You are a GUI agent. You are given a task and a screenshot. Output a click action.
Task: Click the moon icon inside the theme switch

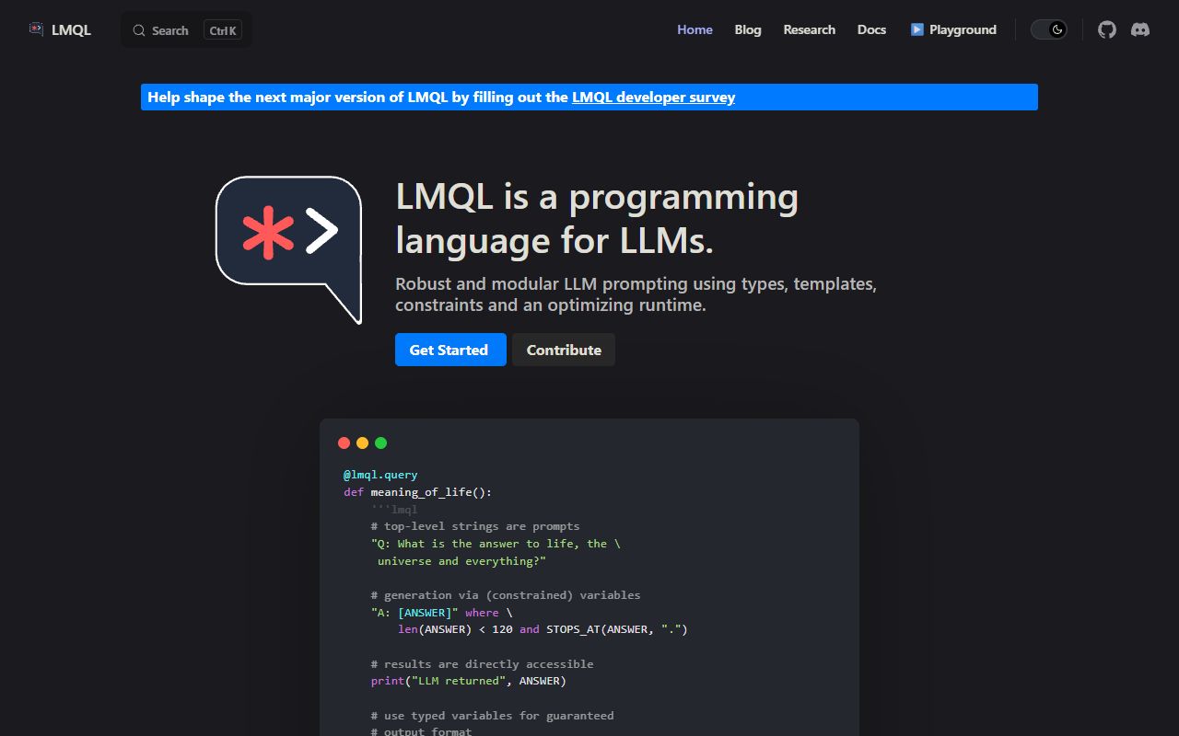pos(1057,29)
